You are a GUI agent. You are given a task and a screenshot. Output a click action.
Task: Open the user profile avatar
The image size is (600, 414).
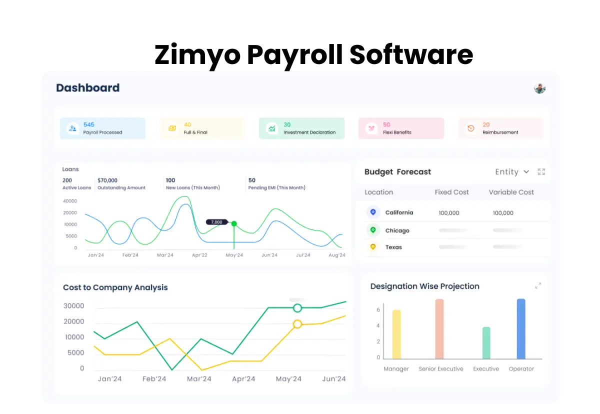(539, 88)
